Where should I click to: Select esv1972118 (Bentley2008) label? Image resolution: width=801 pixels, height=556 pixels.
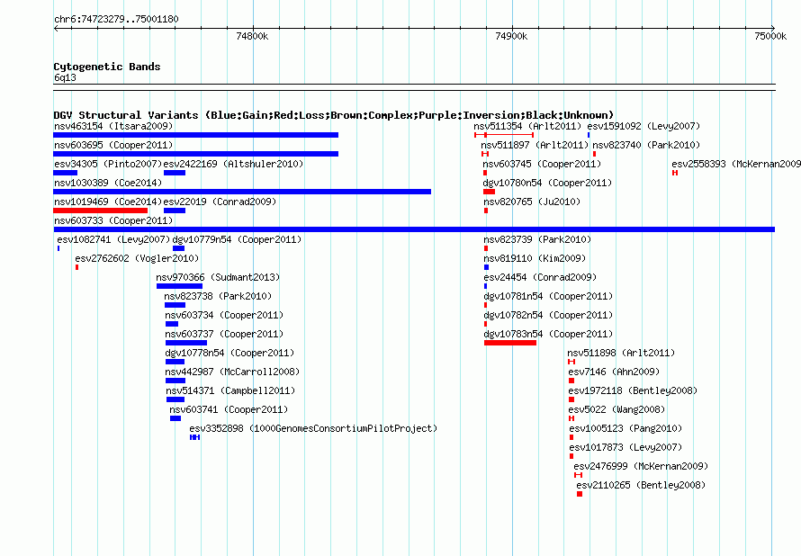coord(633,390)
